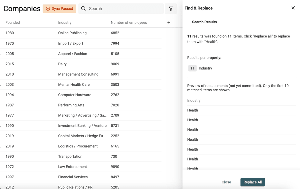This screenshot has width=300, height=189.
Task: Select the Logistics / Procurement cell
Action: pos(78,146)
